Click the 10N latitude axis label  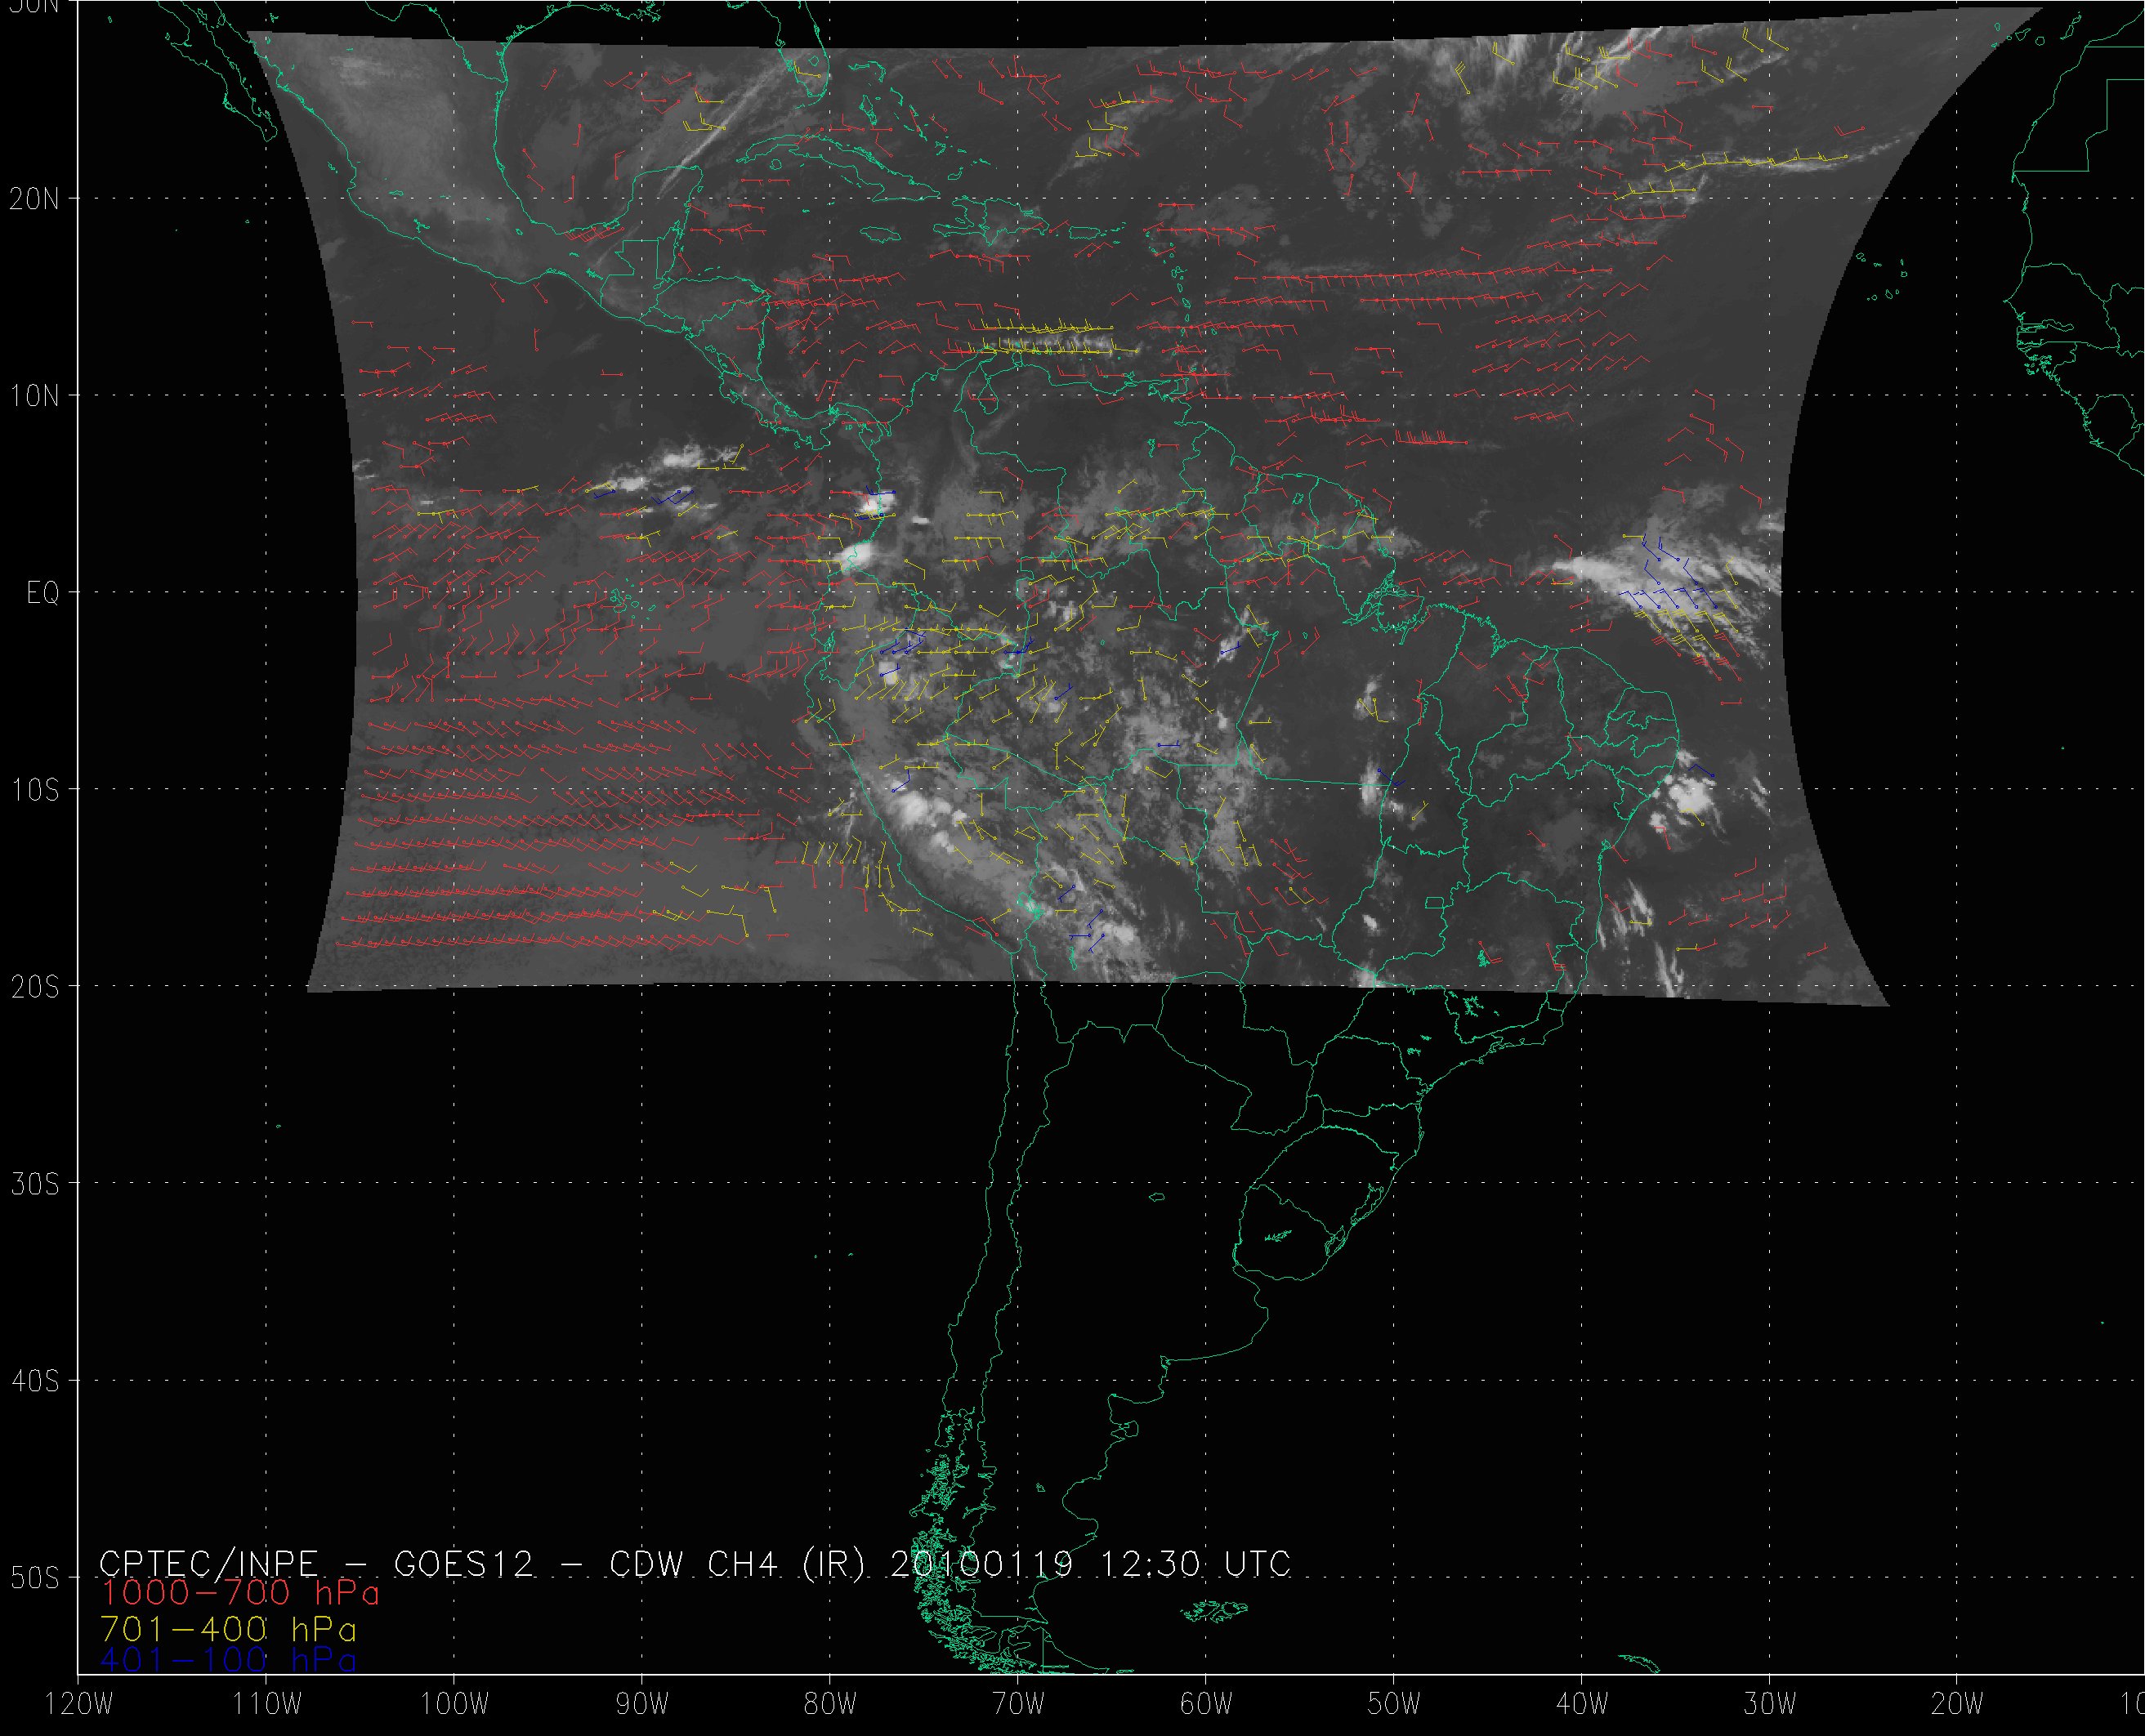35,396
